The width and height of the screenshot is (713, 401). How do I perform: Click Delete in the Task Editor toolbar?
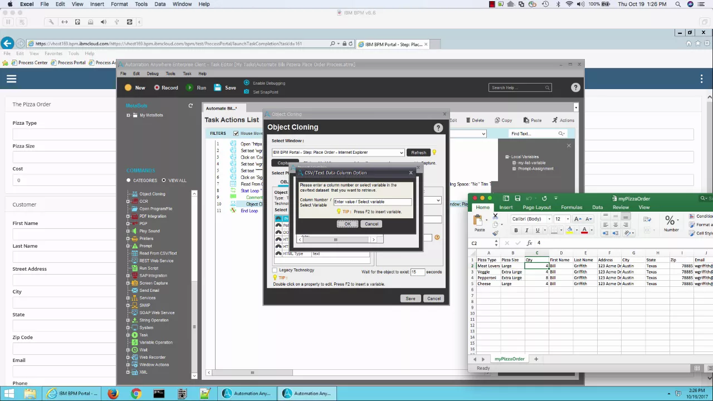(474, 120)
